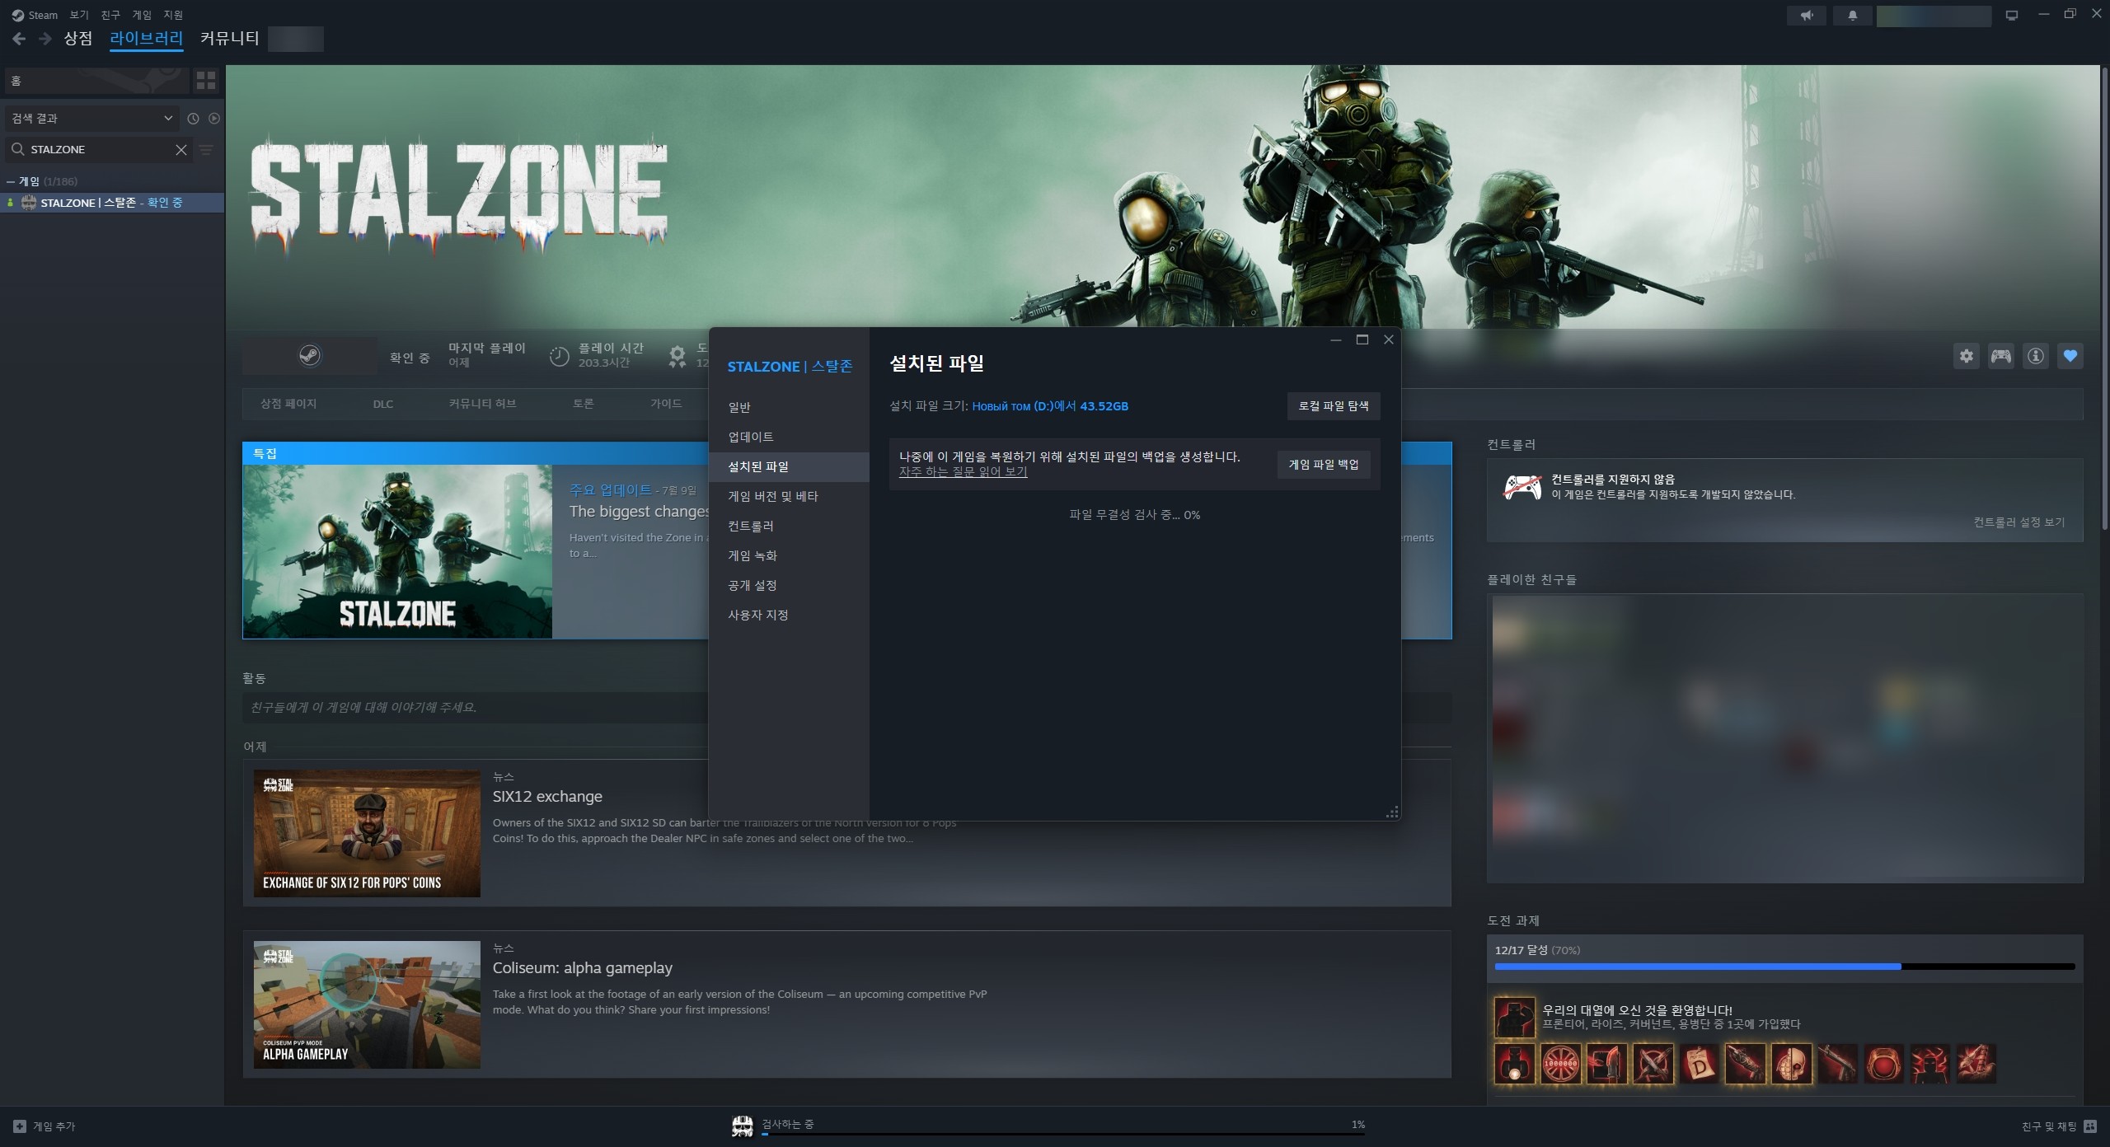Image resolution: width=2110 pixels, height=1147 pixels.
Task: Open the megaphone news icon
Action: tap(1807, 16)
